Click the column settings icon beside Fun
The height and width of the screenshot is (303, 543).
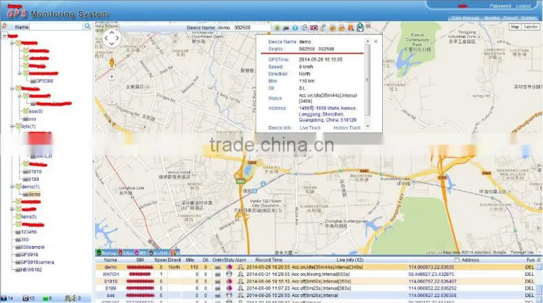click(x=538, y=260)
